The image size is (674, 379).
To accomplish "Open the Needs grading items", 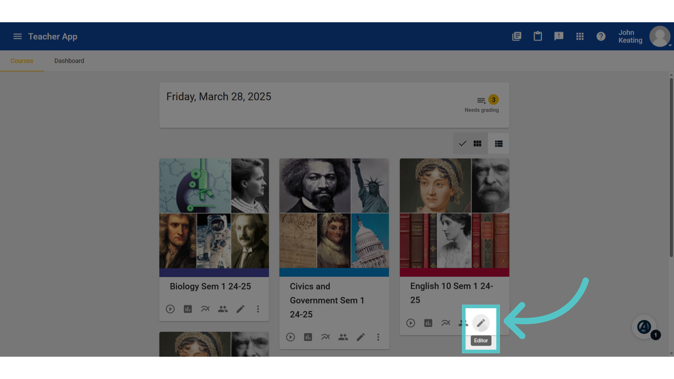I will coord(482,104).
